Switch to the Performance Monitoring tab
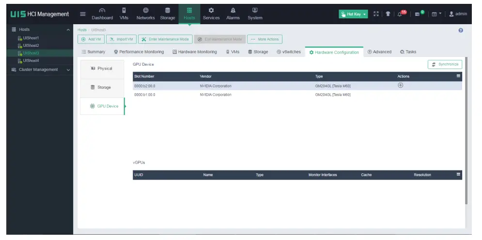The image size is (482, 240). click(139, 52)
